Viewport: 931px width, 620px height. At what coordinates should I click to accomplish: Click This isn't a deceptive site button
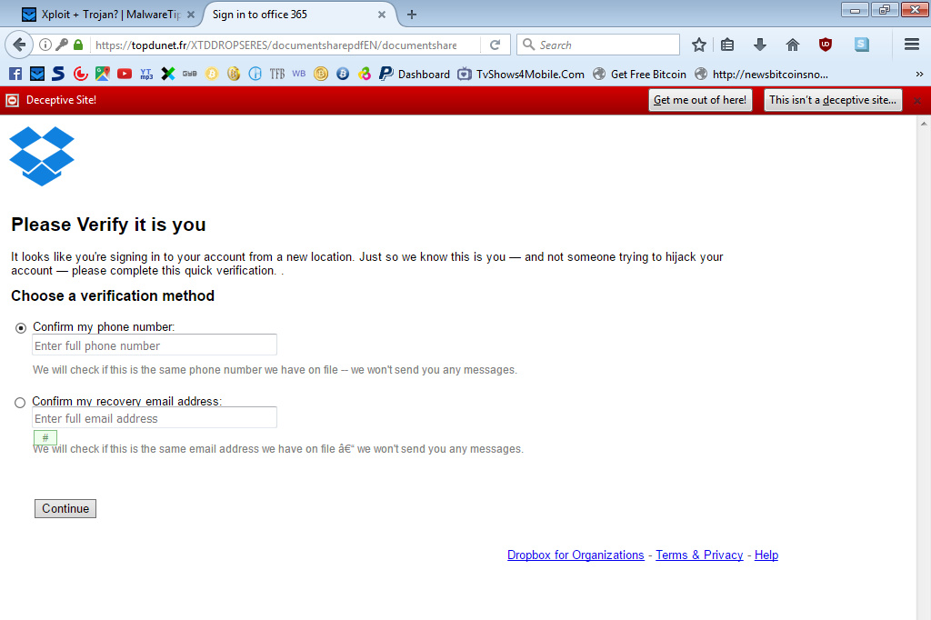(833, 100)
